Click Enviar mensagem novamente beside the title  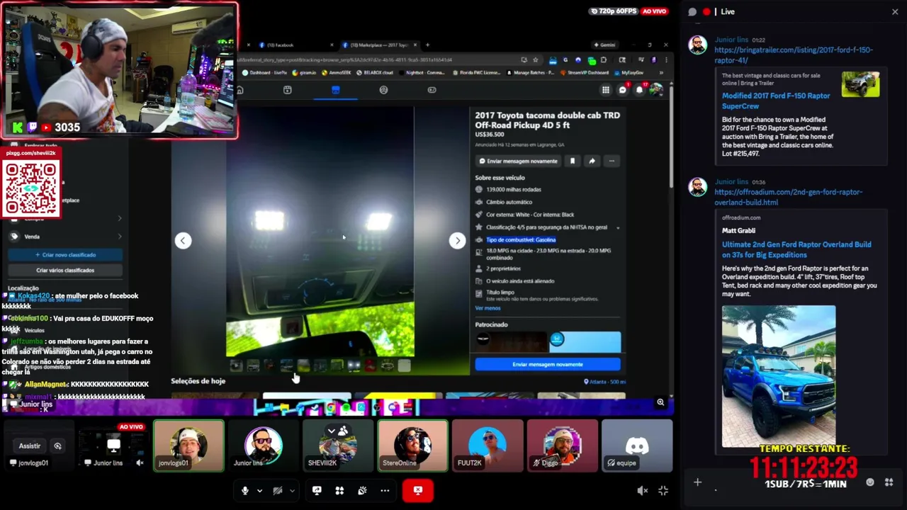517,161
